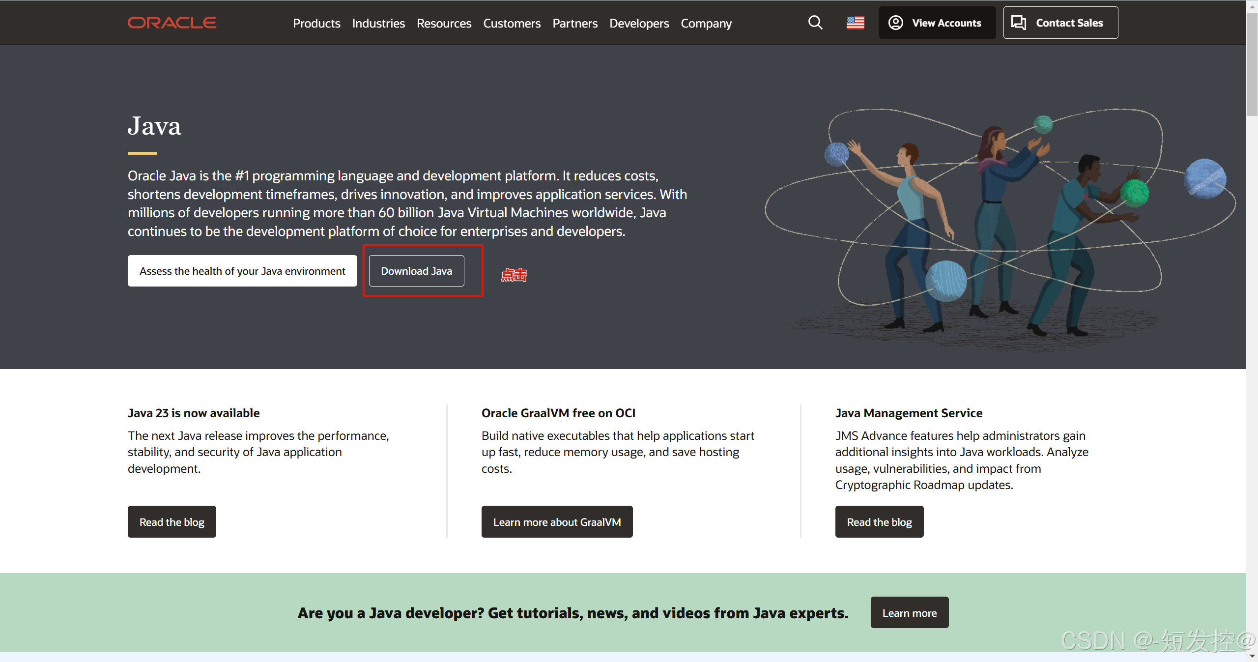Click the page scrollbar thumb
This screenshot has height=662, width=1258.
tap(1252, 64)
